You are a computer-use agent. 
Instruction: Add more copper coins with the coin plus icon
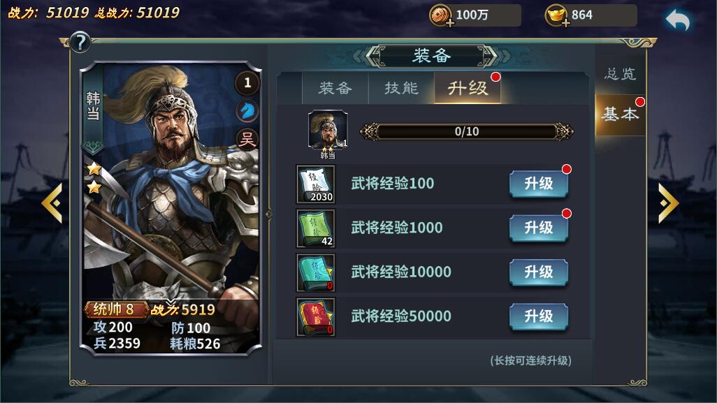[441, 16]
